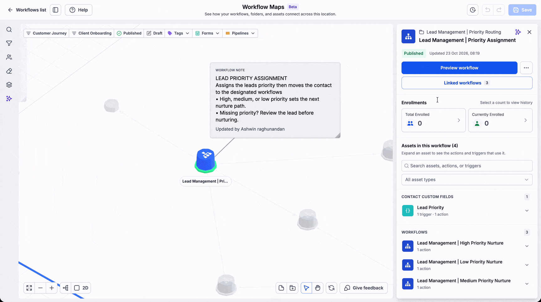Open the contacts icon in left sidebar

pyautogui.click(x=9, y=57)
